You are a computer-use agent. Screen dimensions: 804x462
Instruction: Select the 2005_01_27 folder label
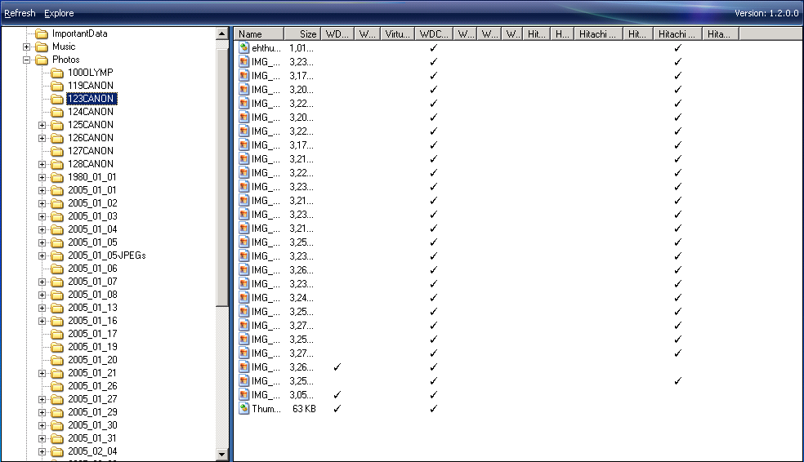tap(92, 399)
